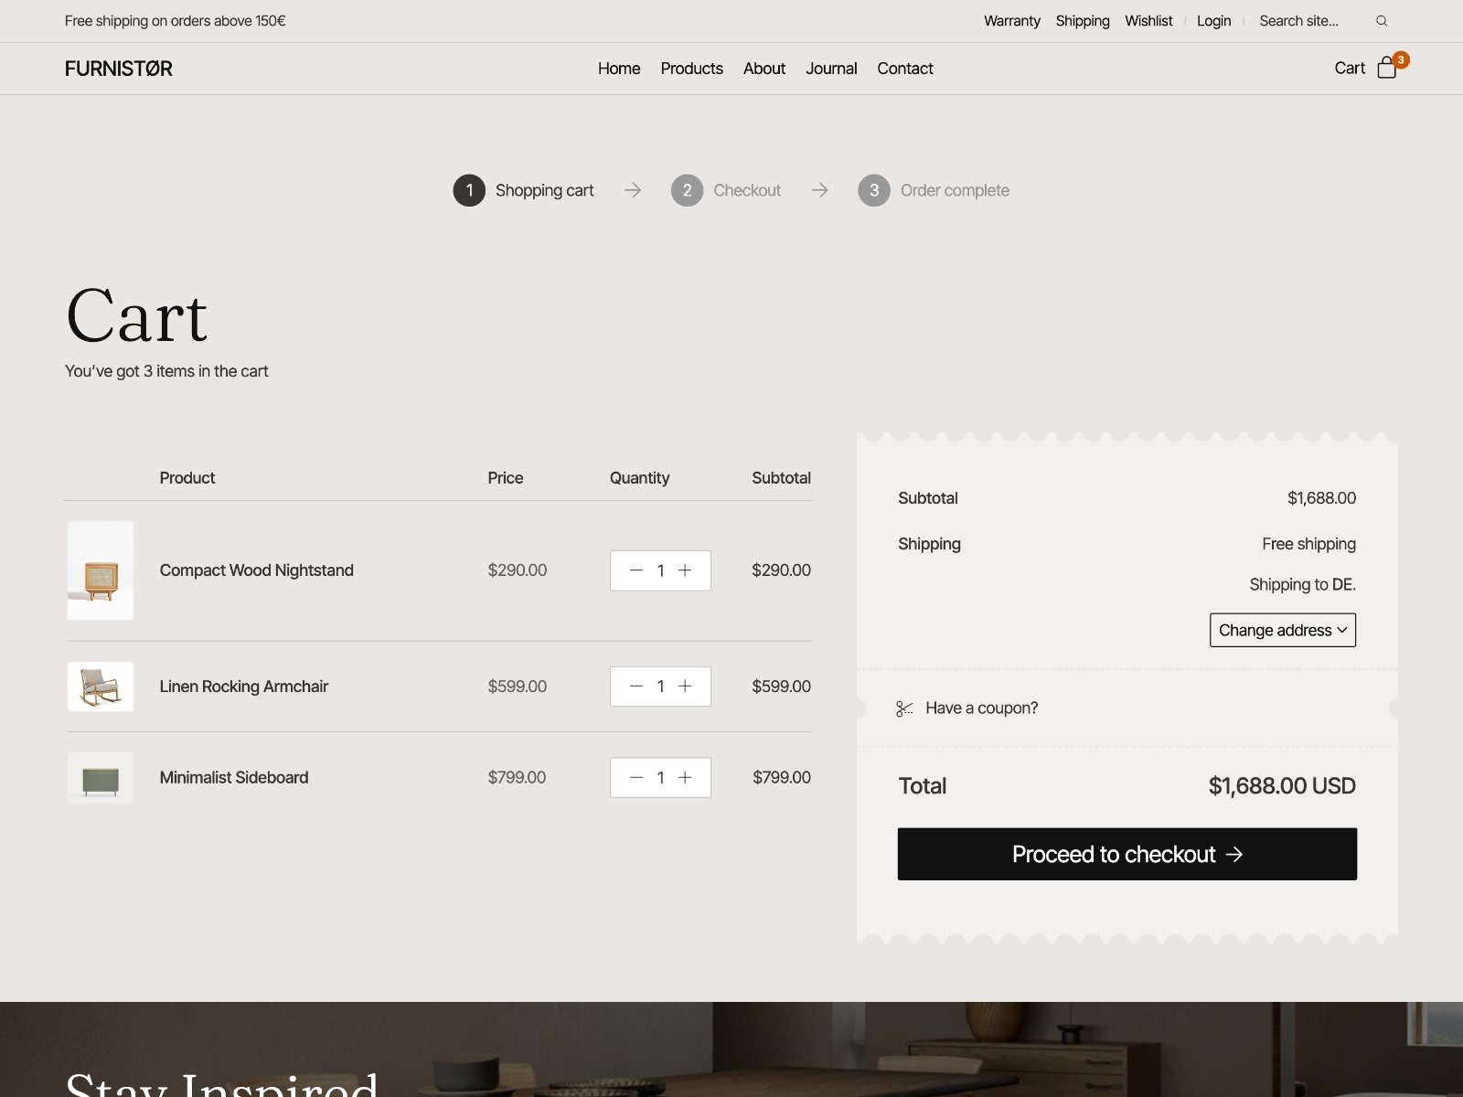Image resolution: width=1463 pixels, height=1097 pixels.
Task: Click the FURNISTØR logo
Action: (119, 69)
